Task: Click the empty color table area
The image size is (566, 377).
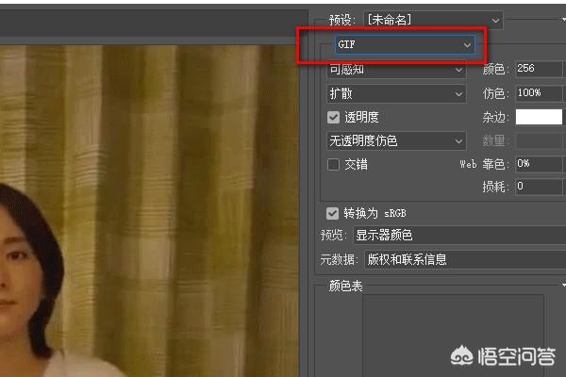Action: [x=453, y=336]
